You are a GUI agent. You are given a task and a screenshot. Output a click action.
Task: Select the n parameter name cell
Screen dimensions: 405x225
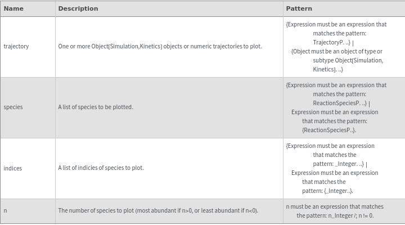(x=5, y=210)
